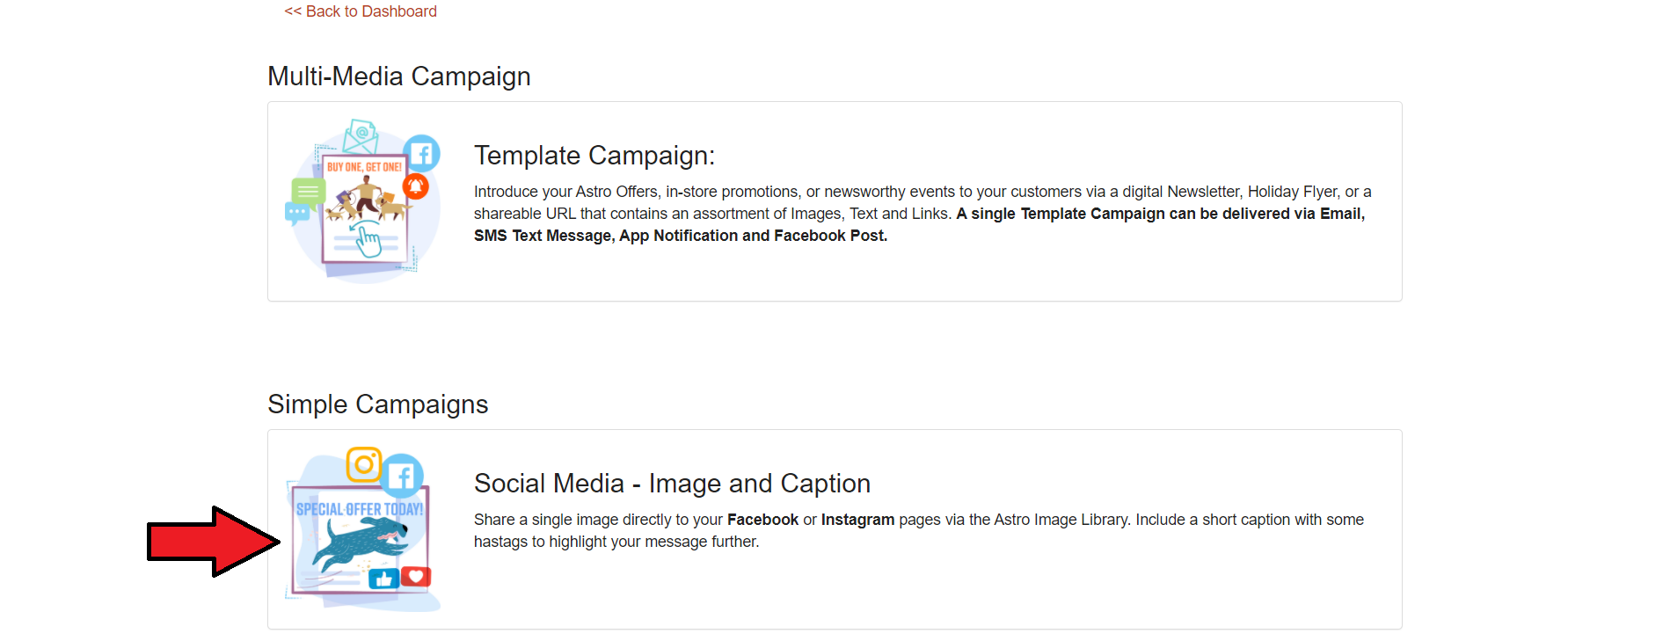
Task: Click the Facebook icon above the dog image
Action: pos(403,476)
